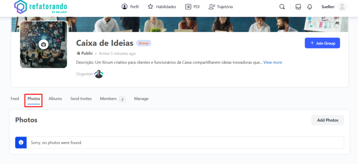Screen dimensions: 358x164
Task: Open the Perfil menu item
Action: tap(130, 7)
